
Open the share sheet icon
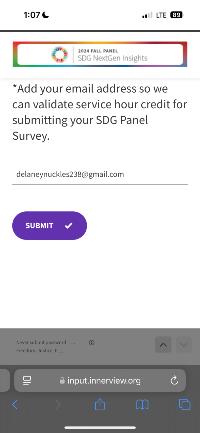pos(100,404)
